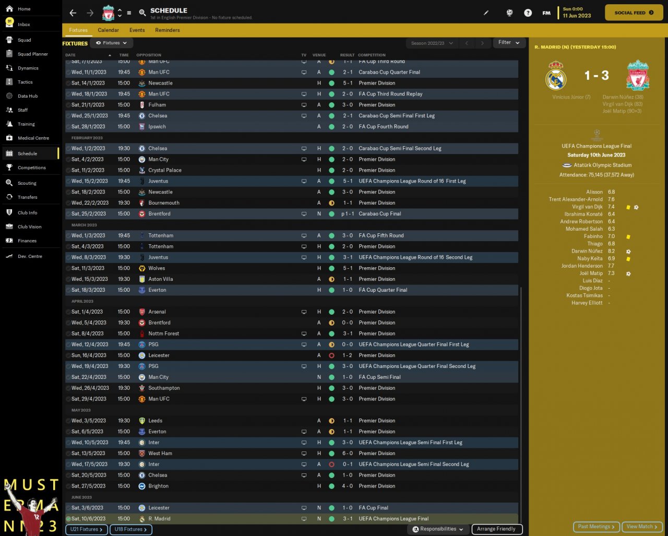Image resolution: width=668 pixels, height=536 pixels.
Task: Go to the previous season with the left chevron
Action: [467, 43]
